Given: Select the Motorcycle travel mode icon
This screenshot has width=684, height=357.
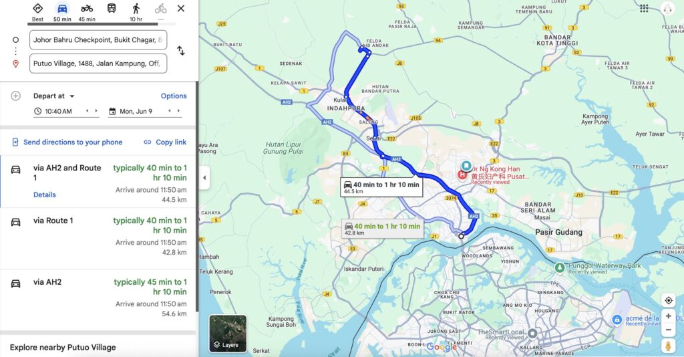Looking at the screenshot, I should [x=87, y=9].
